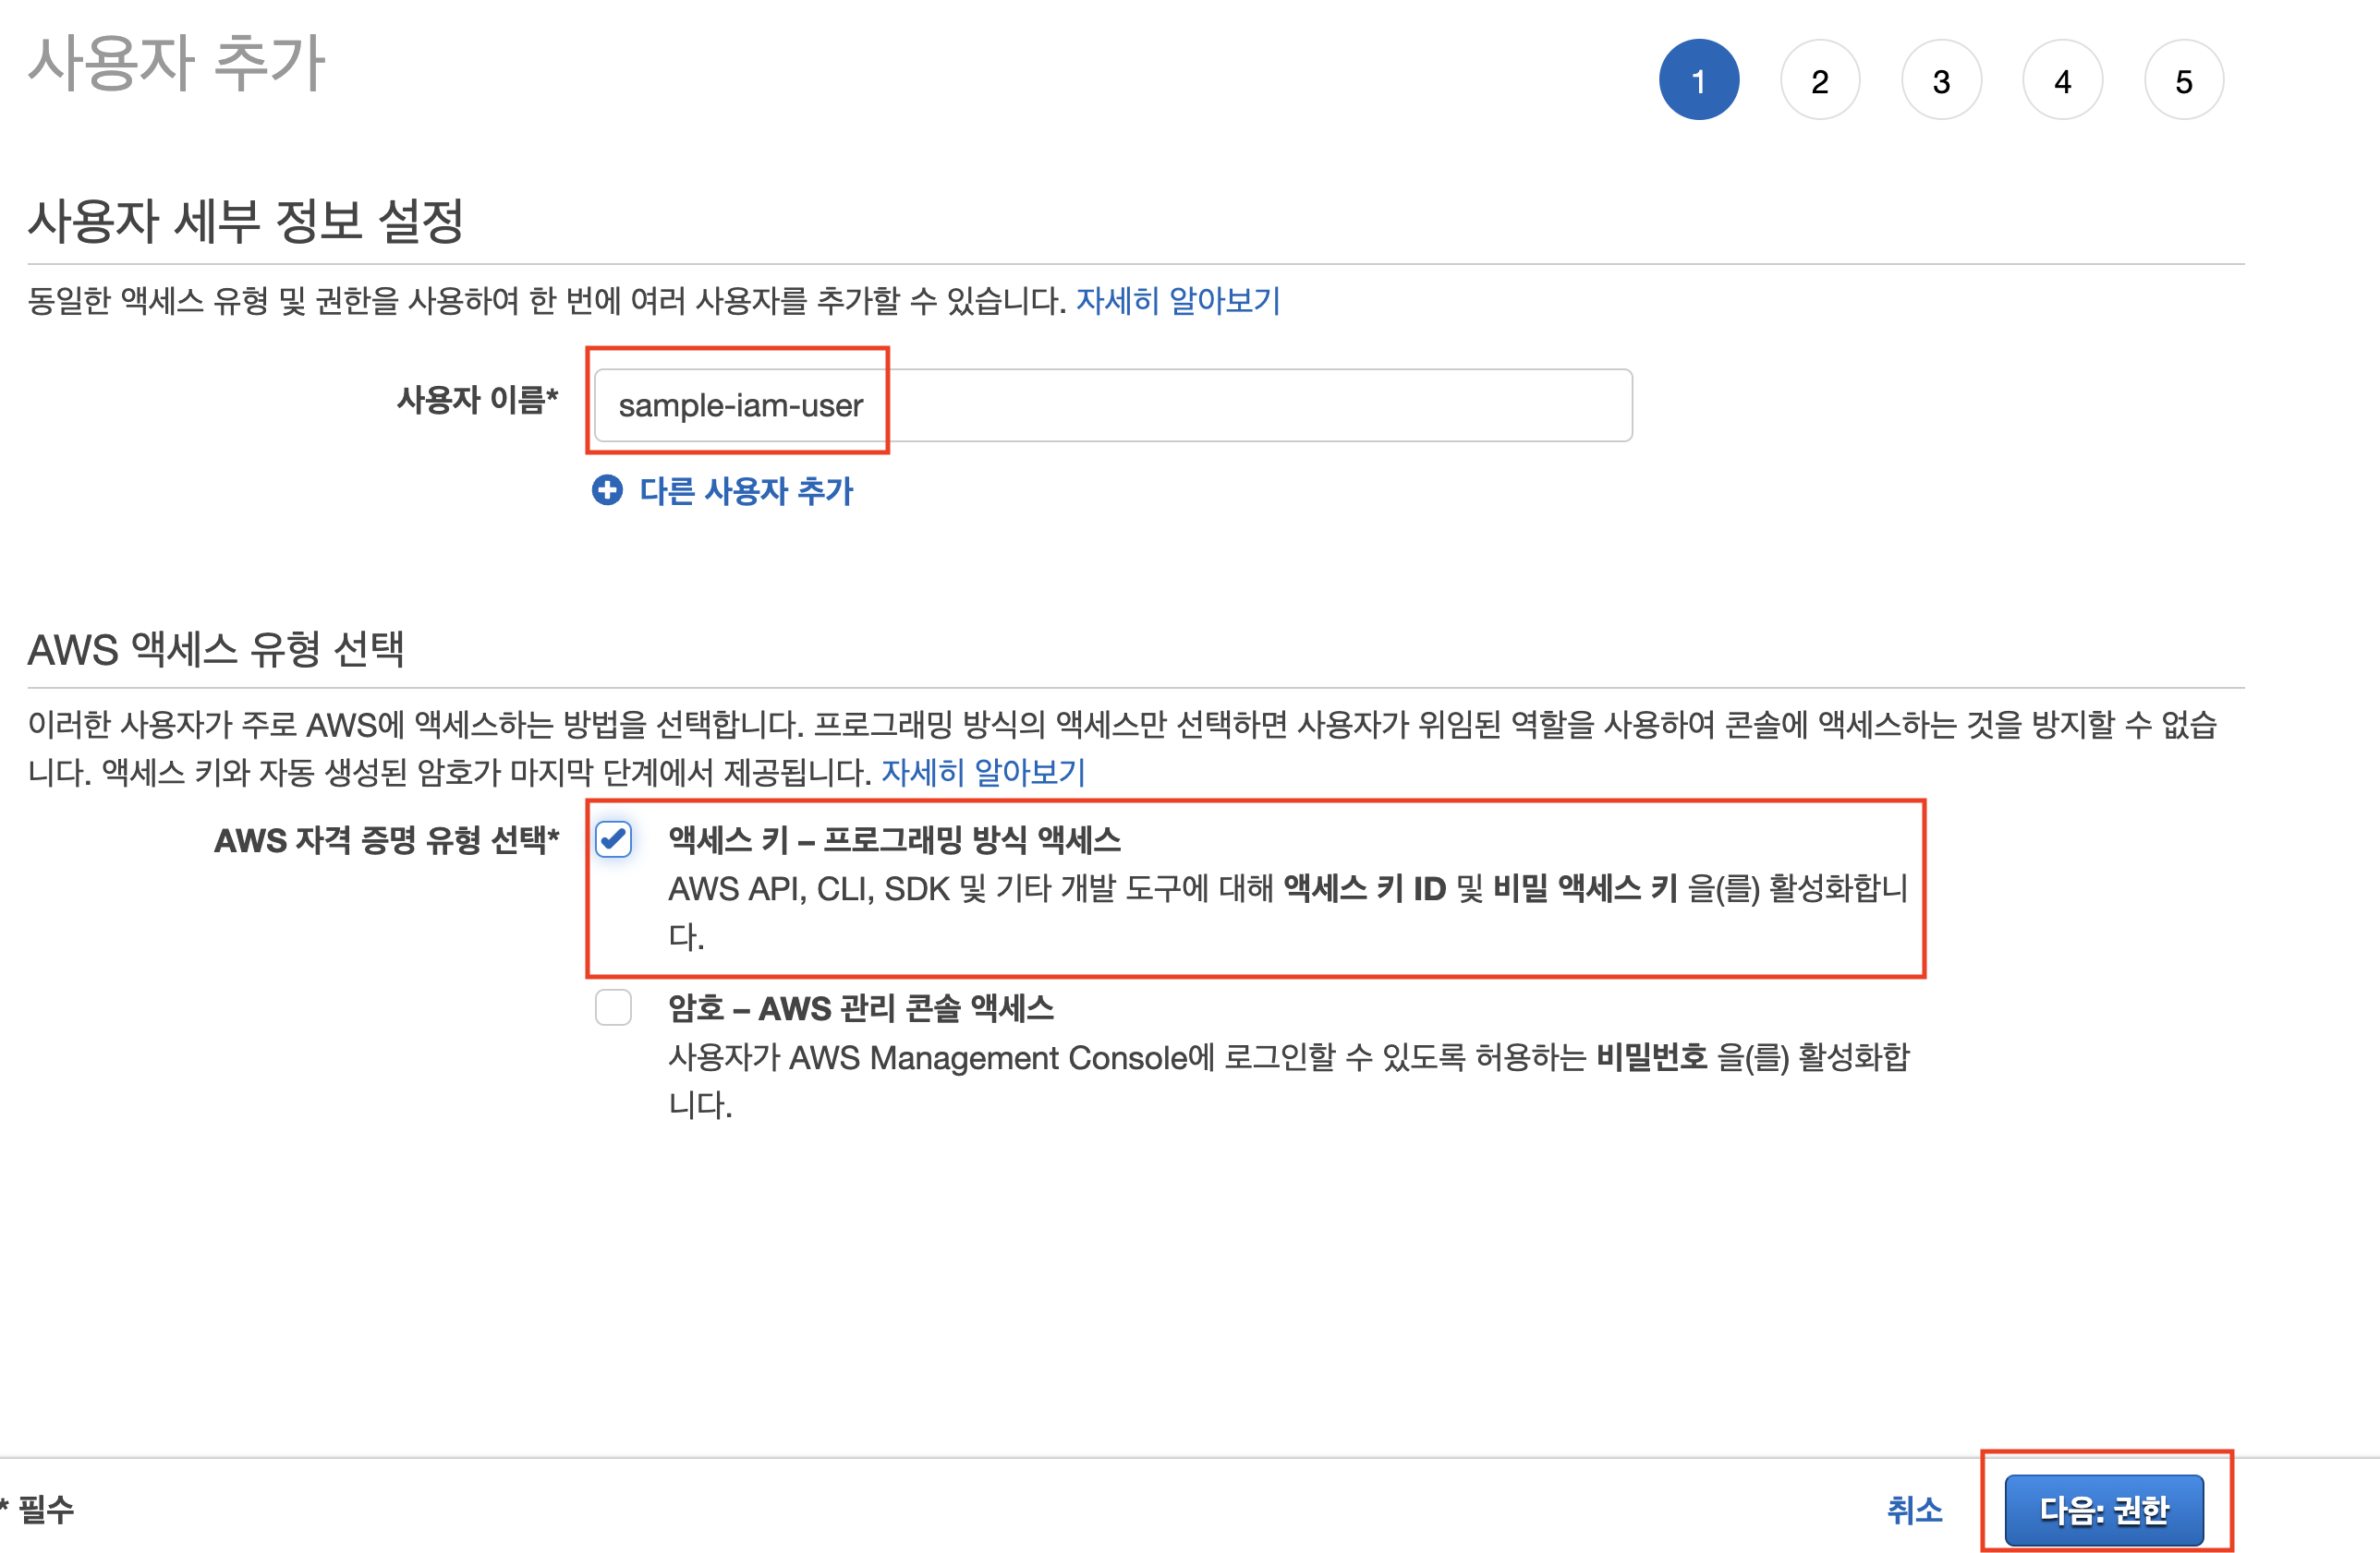Image resolution: width=2380 pixels, height=1553 pixels.
Task: Toggle the access key programmatic access checkbox
Action: (x=613, y=838)
